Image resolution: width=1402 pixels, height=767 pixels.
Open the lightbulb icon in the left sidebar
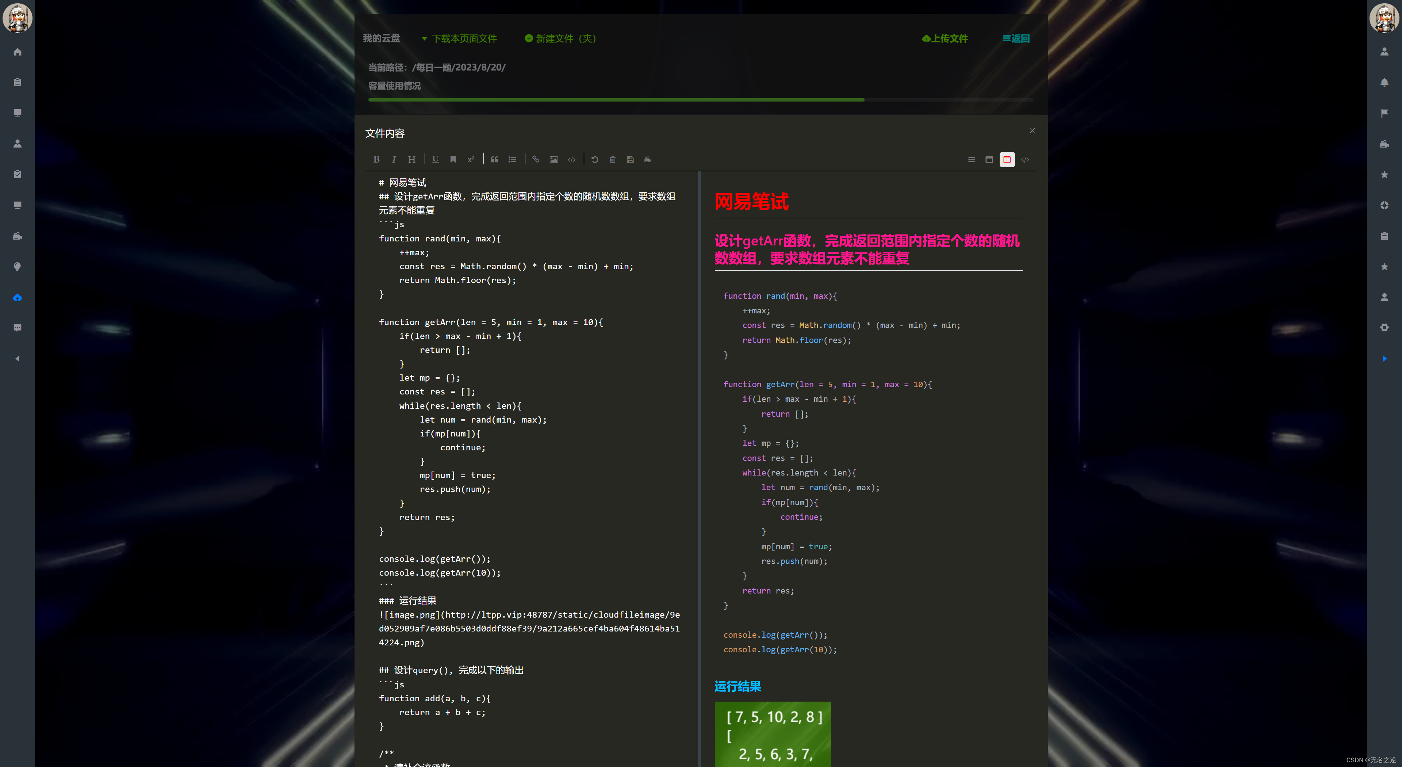(18, 266)
